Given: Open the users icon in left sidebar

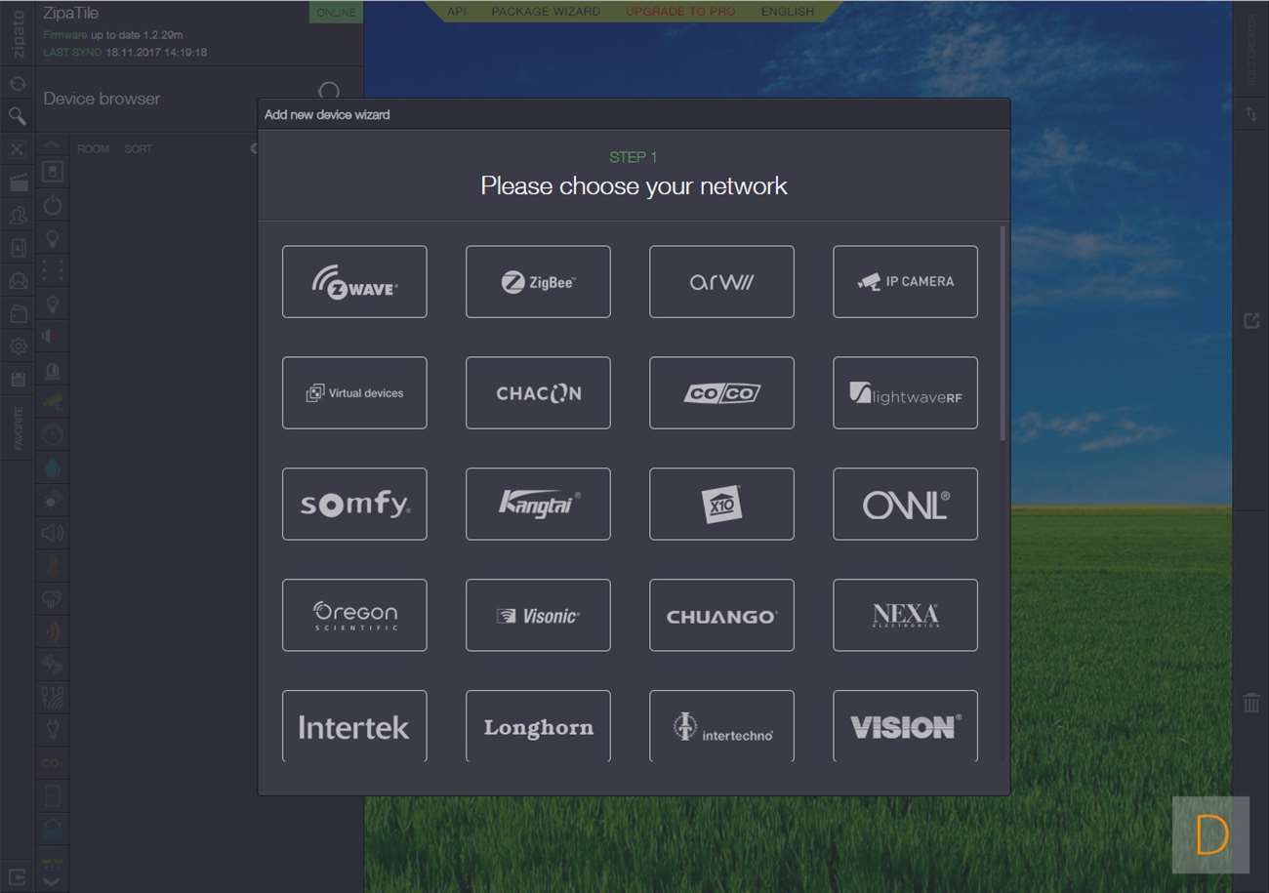Looking at the screenshot, I should tap(18, 216).
